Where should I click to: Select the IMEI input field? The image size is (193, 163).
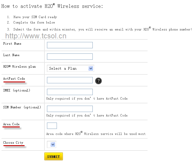point(70,92)
